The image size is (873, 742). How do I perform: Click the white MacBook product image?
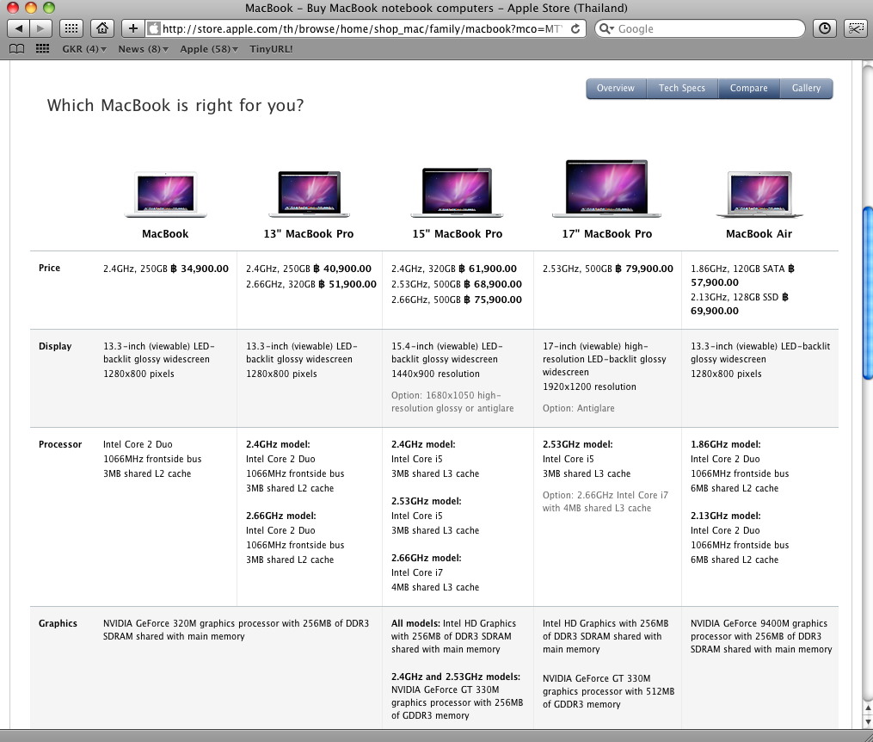pos(165,194)
